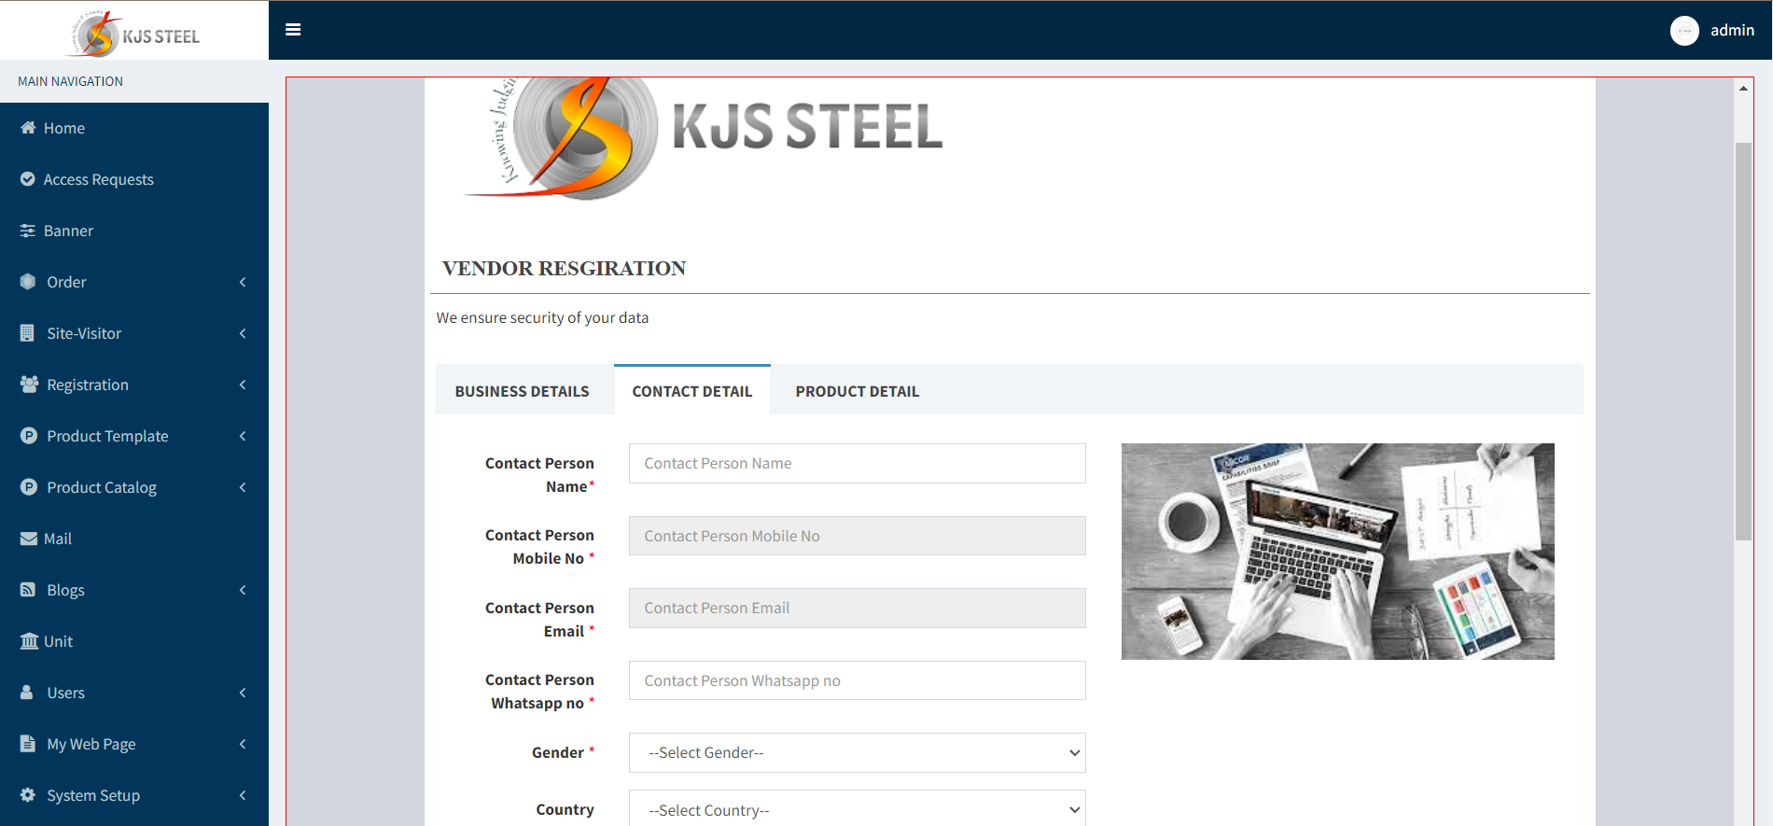Expand the Product Catalog chevron
This screenshot has width=1773, height=826.
[x=243, y=487]
